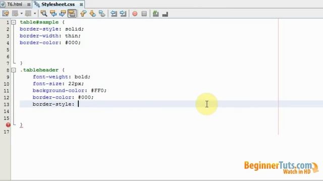Click Shift Line Right icon
The image size is (323, 181).
[x=123, y=14]
